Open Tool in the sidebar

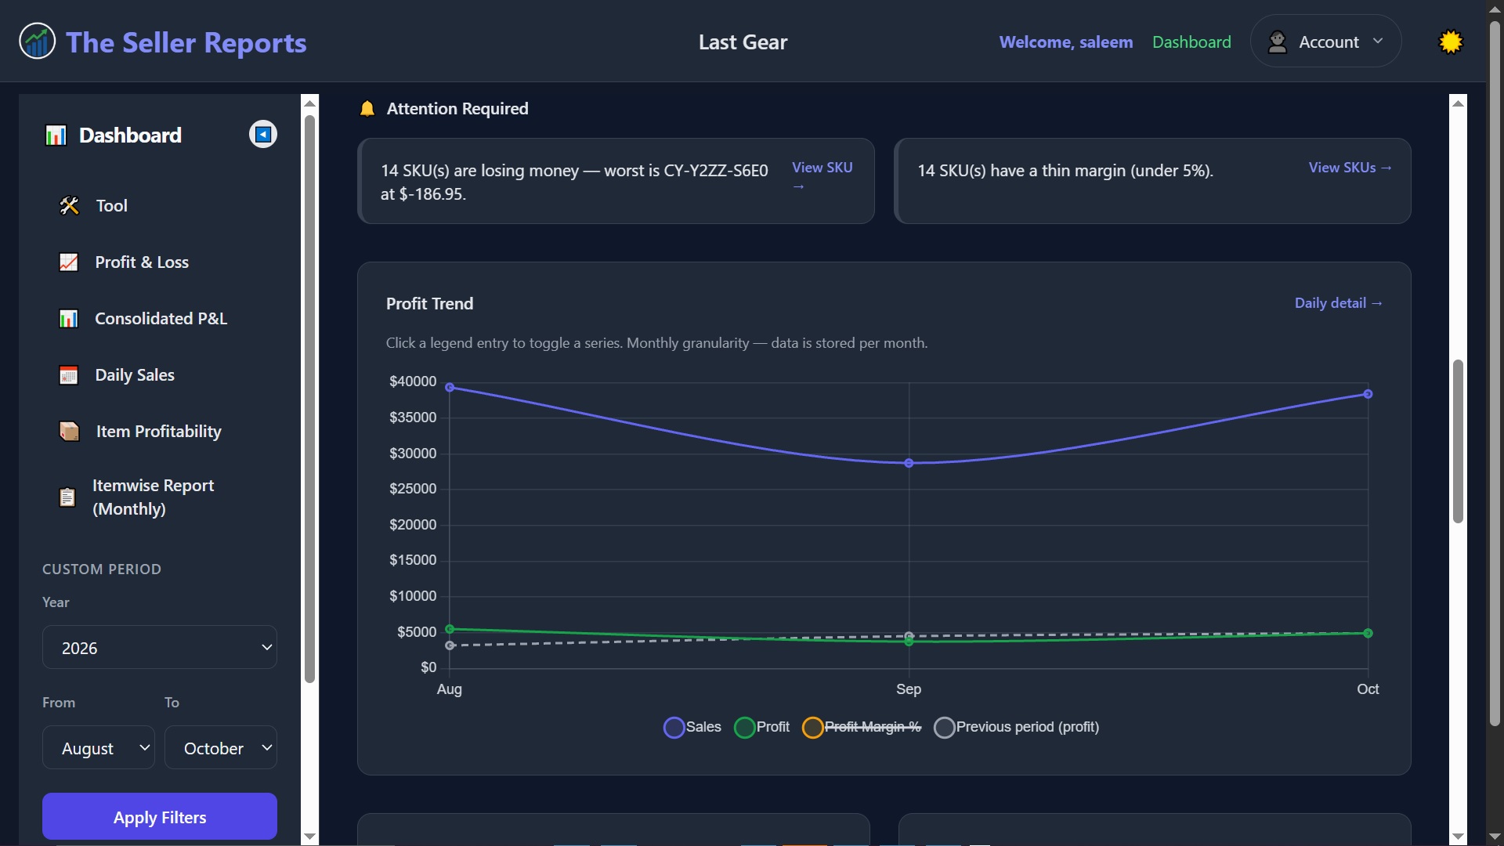pyautogui.click(x=160, y=205)
